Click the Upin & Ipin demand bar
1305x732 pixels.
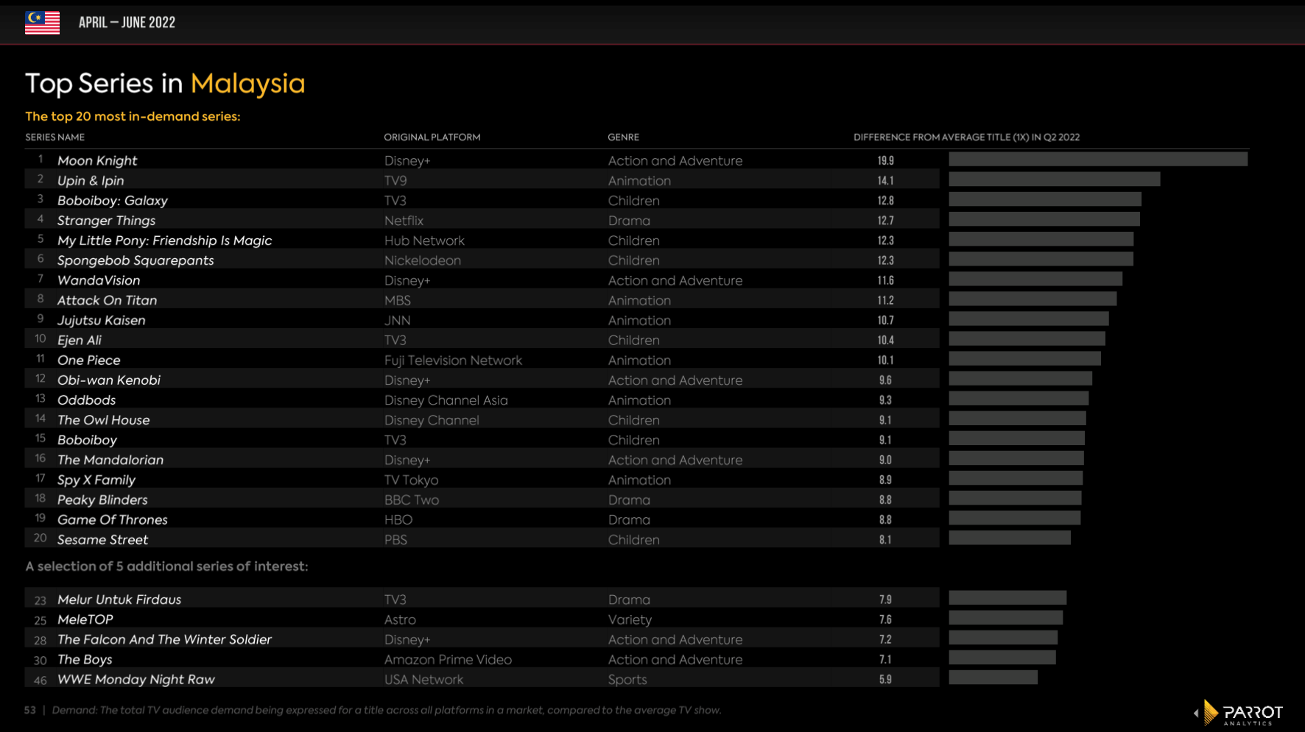pos(1055,179)
